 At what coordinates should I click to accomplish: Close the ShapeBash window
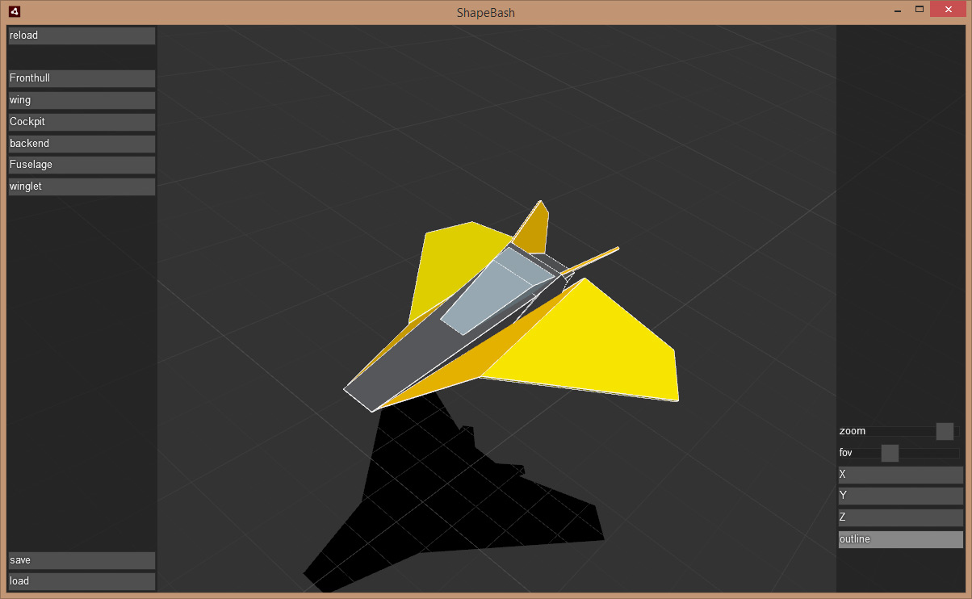pyautogui.click(x=948, y=10)
